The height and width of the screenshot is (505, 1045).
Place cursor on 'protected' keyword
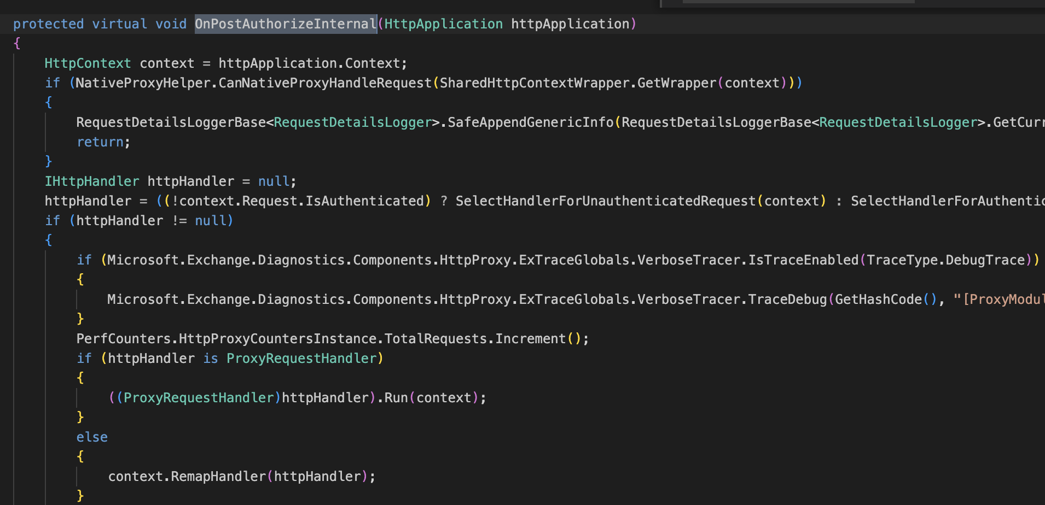[x=48, y=24]
